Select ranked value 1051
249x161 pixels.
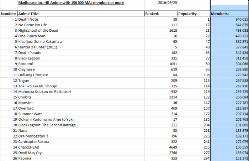click(161, 64)
